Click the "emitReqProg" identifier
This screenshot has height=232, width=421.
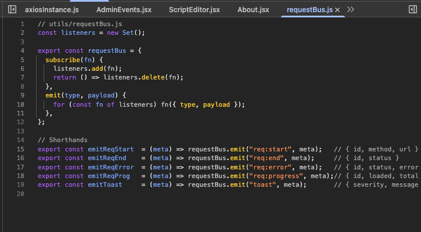109,176
